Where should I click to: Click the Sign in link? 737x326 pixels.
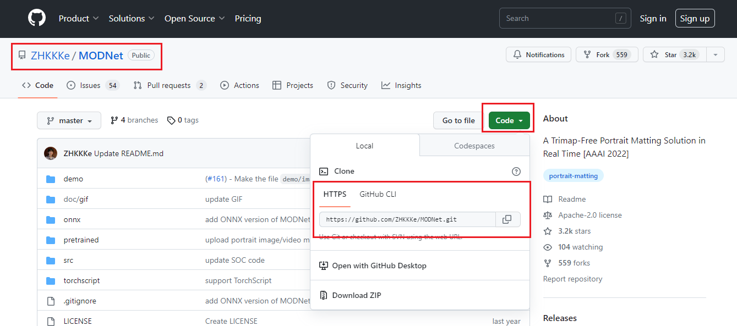click(653, 18)
